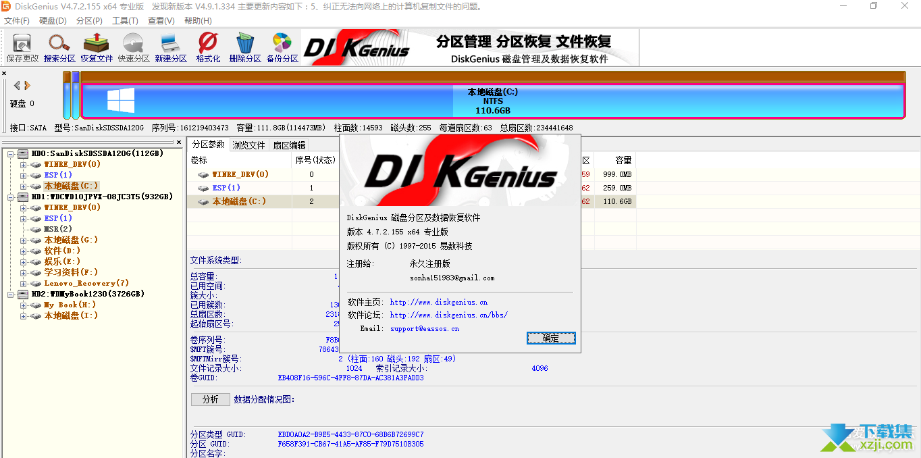Open the 分区(P) menu
Image resolution: width=921 pixels, height=458 pixels.
point(90,21)
